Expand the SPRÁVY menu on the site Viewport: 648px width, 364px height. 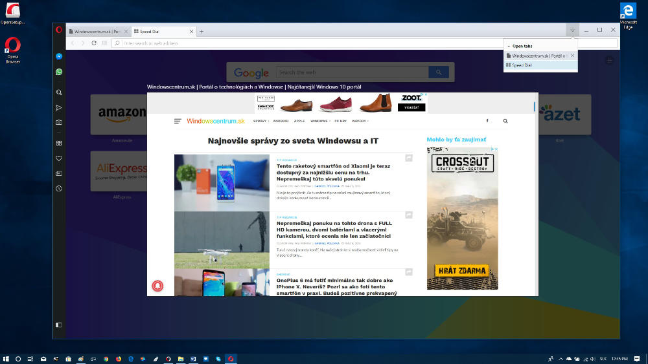click(260, 121)
